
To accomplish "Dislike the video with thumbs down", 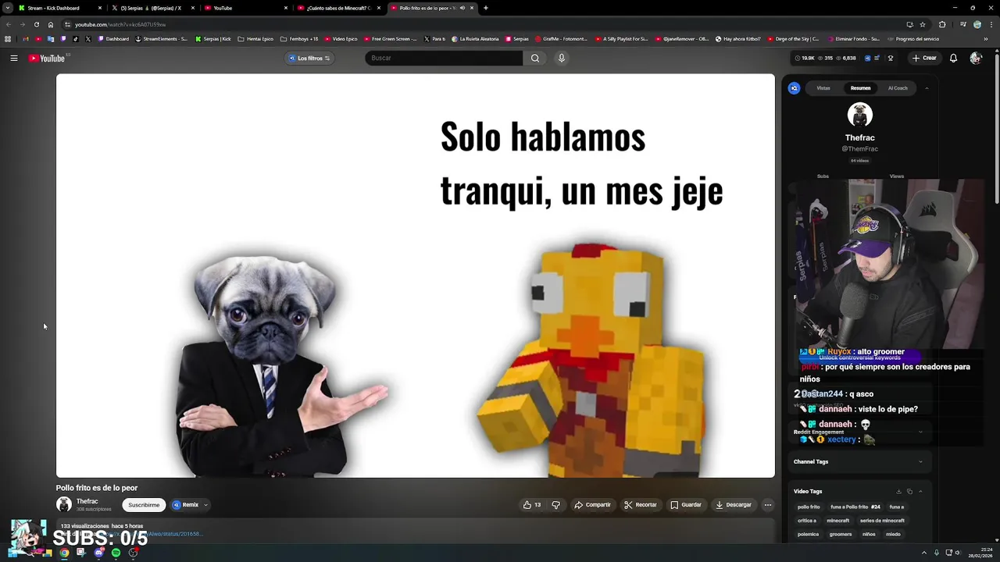I will (555, 505).
